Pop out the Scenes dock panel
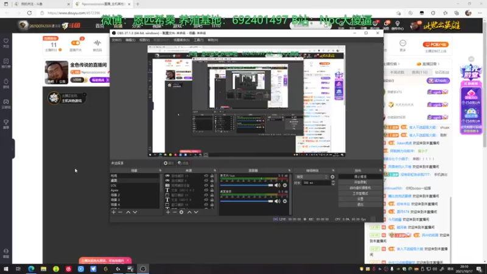The width and height of the screenshot is (487, 274). pos(160,170)
